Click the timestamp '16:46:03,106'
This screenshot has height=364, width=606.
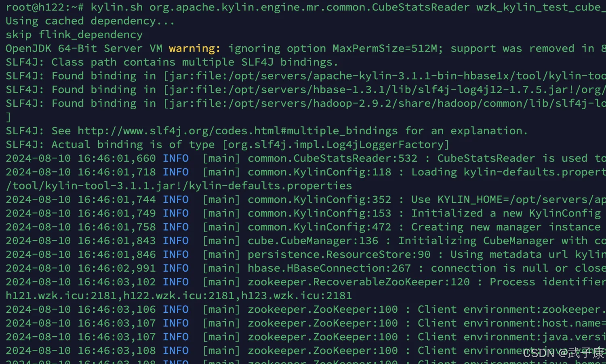116,310
